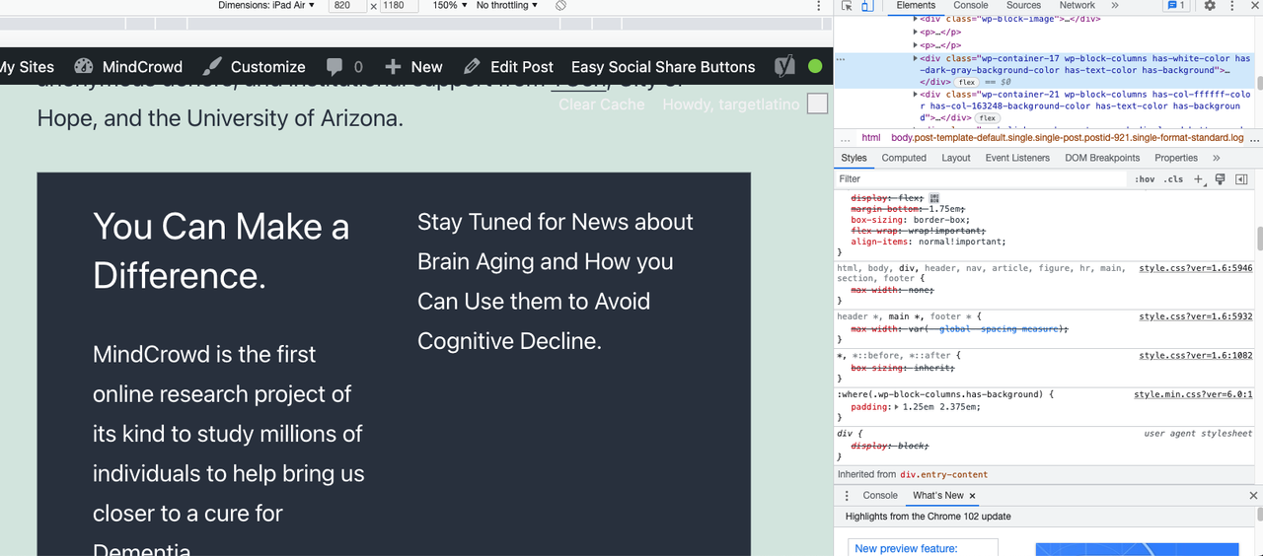Click the rotate device icon
Image resolution: width=1263 pixels, height=556 pixels.
tap(560, 6)
